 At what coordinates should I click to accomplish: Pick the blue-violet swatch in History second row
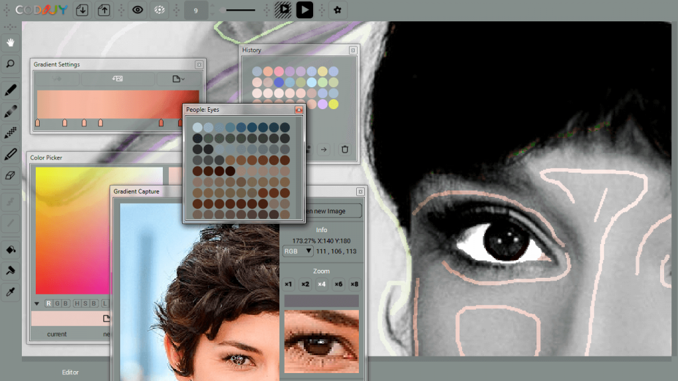(x=279, y=82)
